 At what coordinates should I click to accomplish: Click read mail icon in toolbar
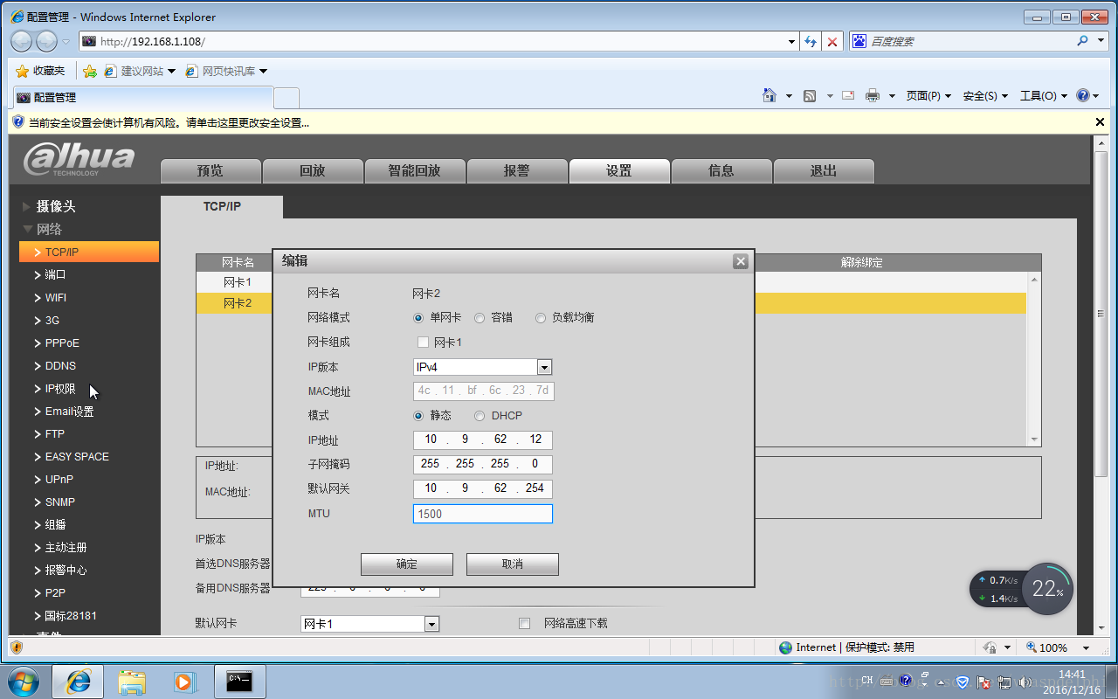click(x=847, y=95)
